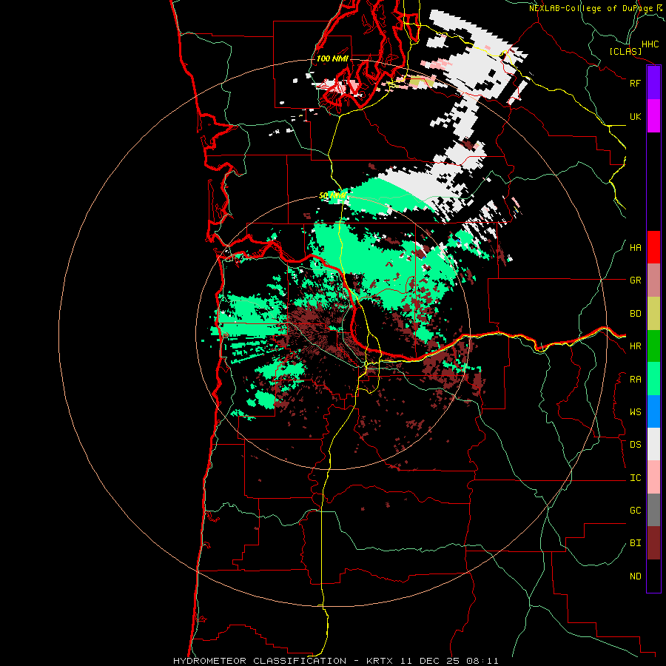Click the RF legend label
The width and height of the screenshot is (666, 666).
635,83
